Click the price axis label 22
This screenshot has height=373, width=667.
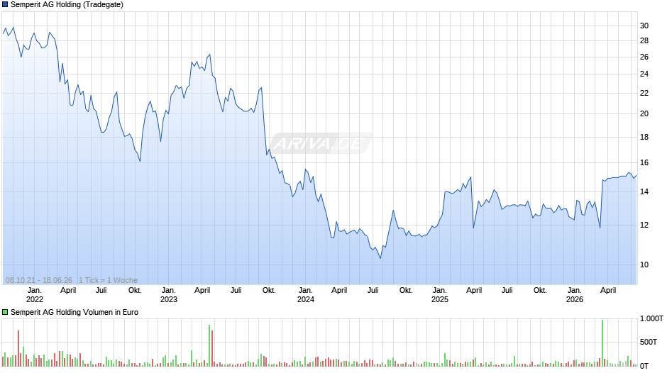(644, 93)
